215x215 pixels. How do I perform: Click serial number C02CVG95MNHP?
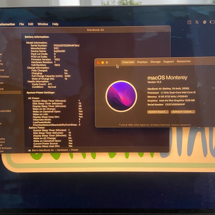[x=175, y=105]
